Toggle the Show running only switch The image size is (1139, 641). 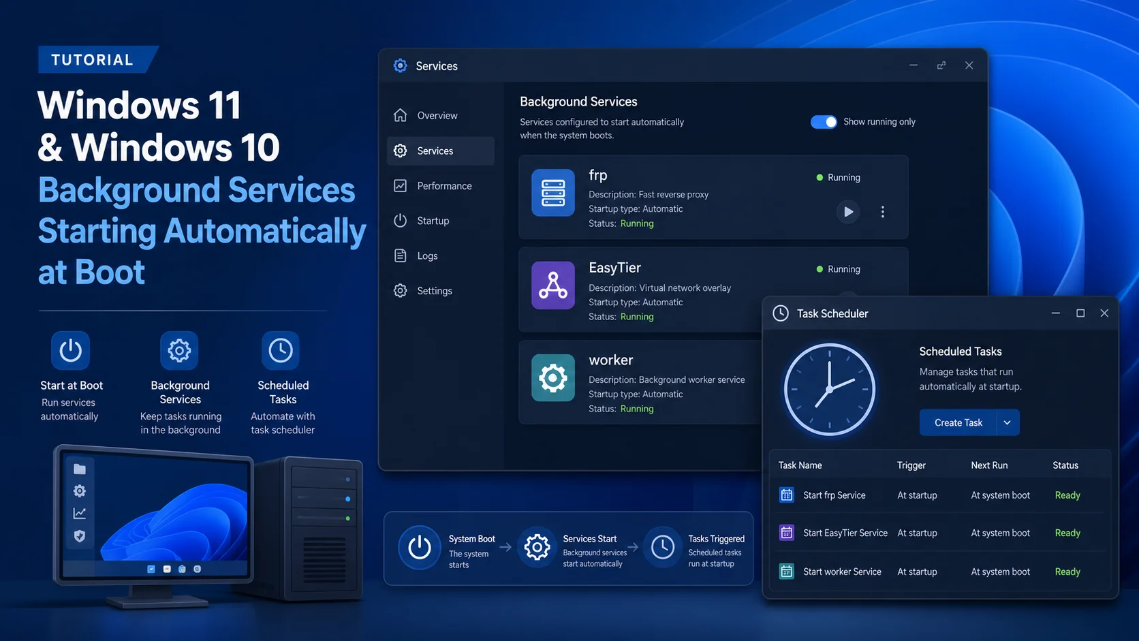tap(824, 122)
